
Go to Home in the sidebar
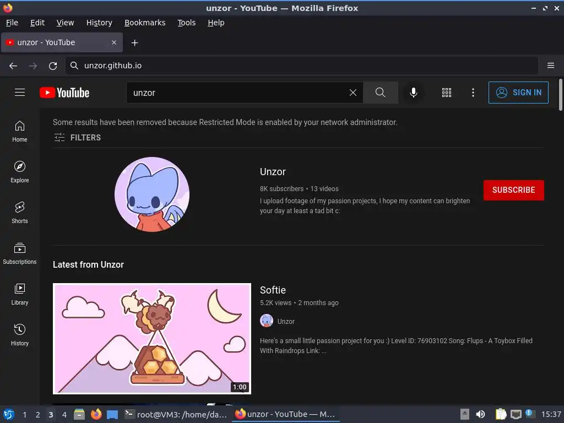click(20, 131)
